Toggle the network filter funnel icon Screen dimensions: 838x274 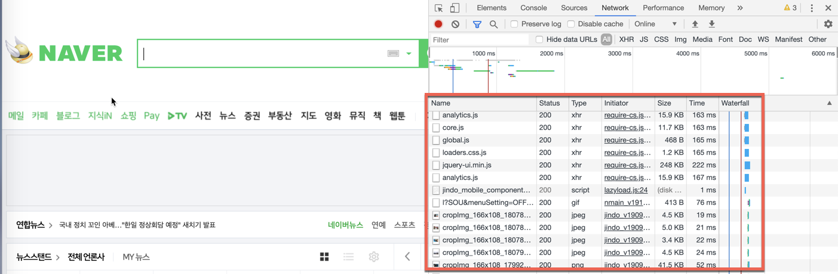coord(477,24)
